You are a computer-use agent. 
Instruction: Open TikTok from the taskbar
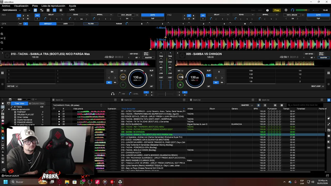click(x=97, y=182)
